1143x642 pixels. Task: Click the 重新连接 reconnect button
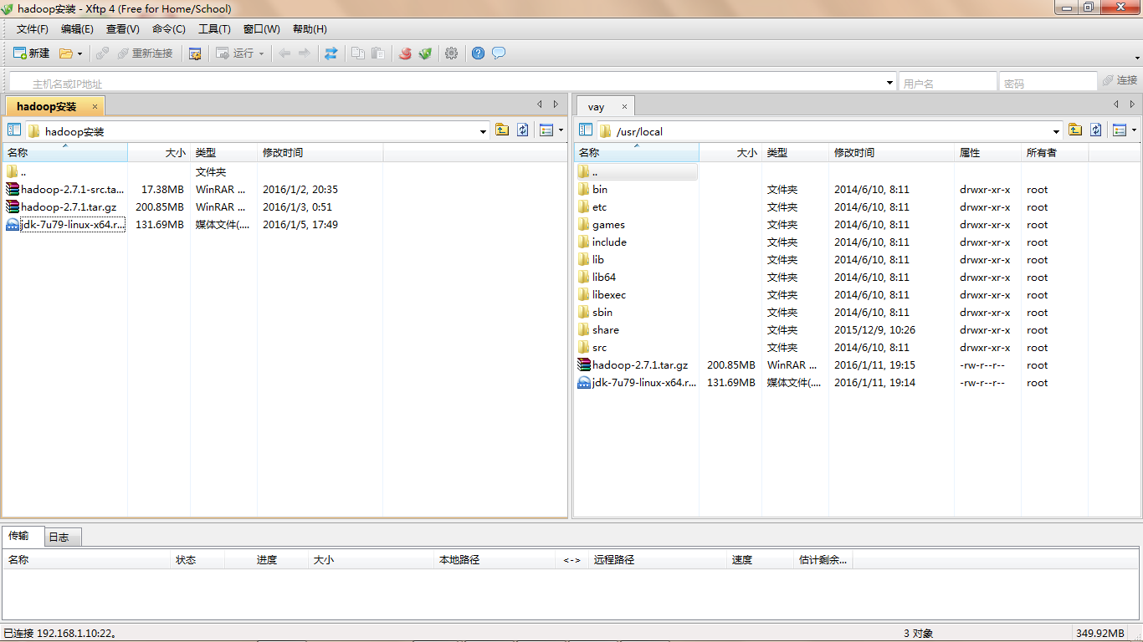tap(145, 53)
